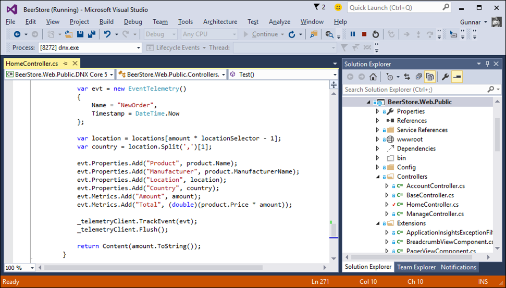Toggle Show All Files in Solution Explorer
The image size is (506, 288).
429,77
